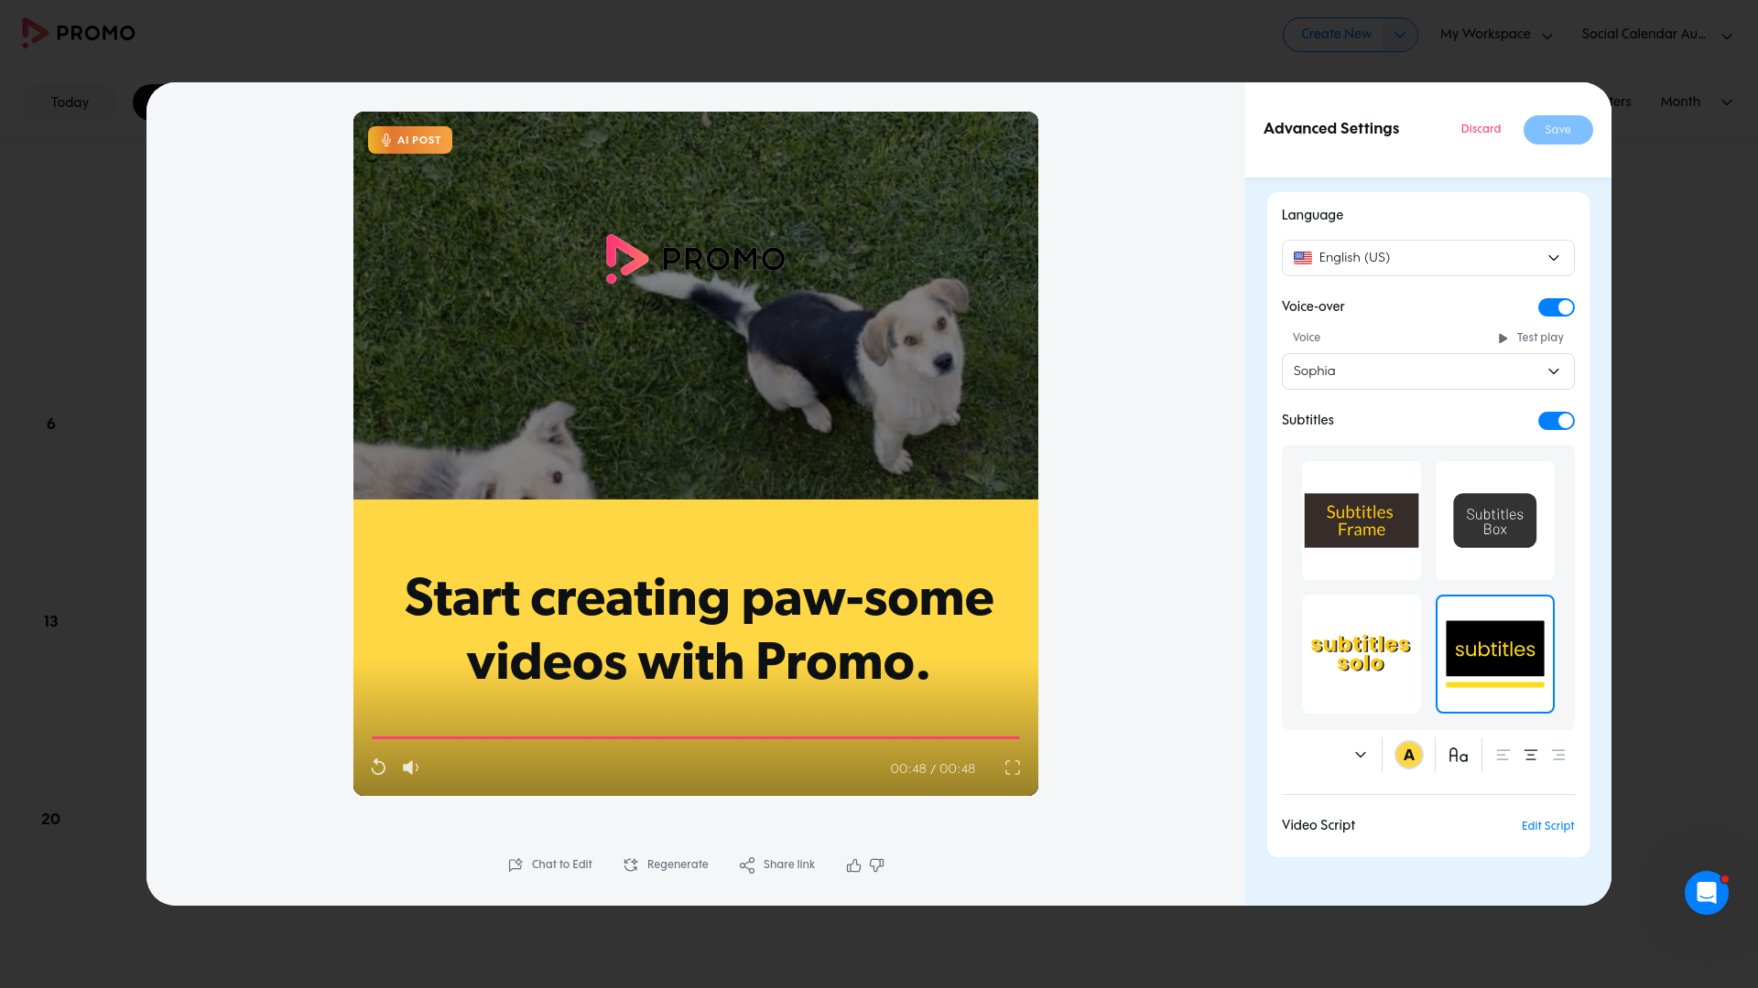Replay the video with the restart icon
This screenshot has height=988, width=1758.
pyautogui.click(x=378, y=768)
